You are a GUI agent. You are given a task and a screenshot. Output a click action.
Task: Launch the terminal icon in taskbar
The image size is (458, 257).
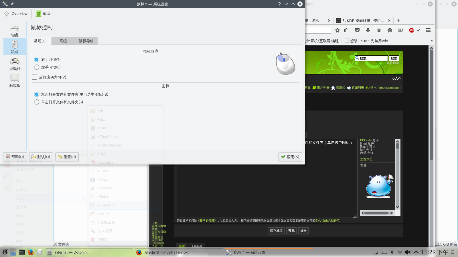(22, 252)
